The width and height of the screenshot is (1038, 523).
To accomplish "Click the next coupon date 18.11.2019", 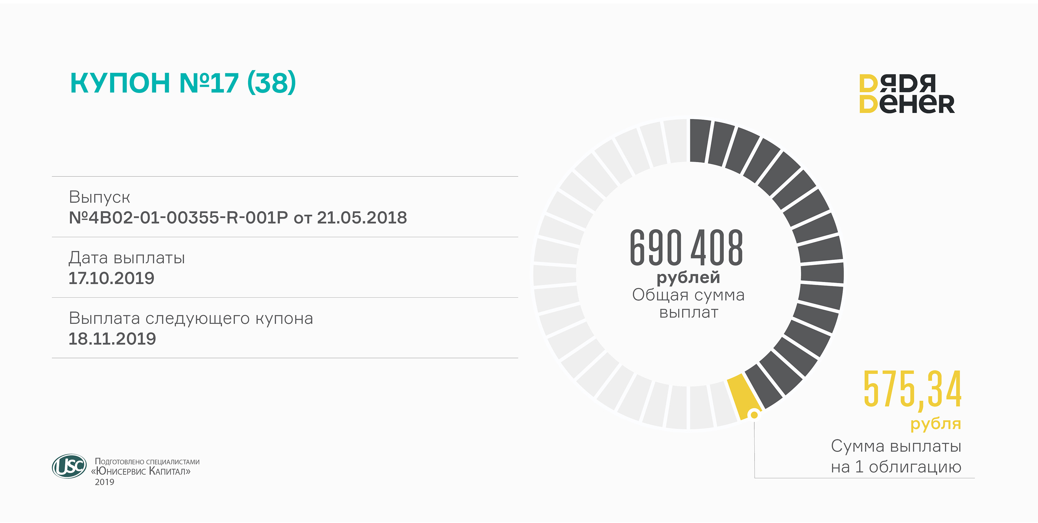I will coord(112,339).
